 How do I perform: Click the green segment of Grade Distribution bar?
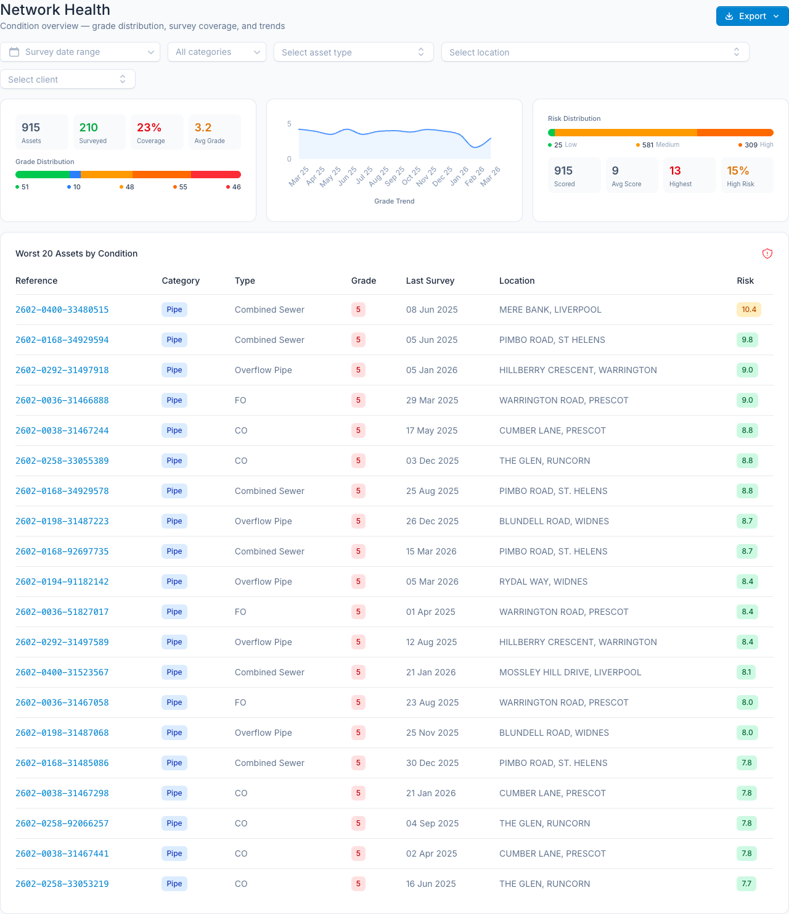pos(43,175)
